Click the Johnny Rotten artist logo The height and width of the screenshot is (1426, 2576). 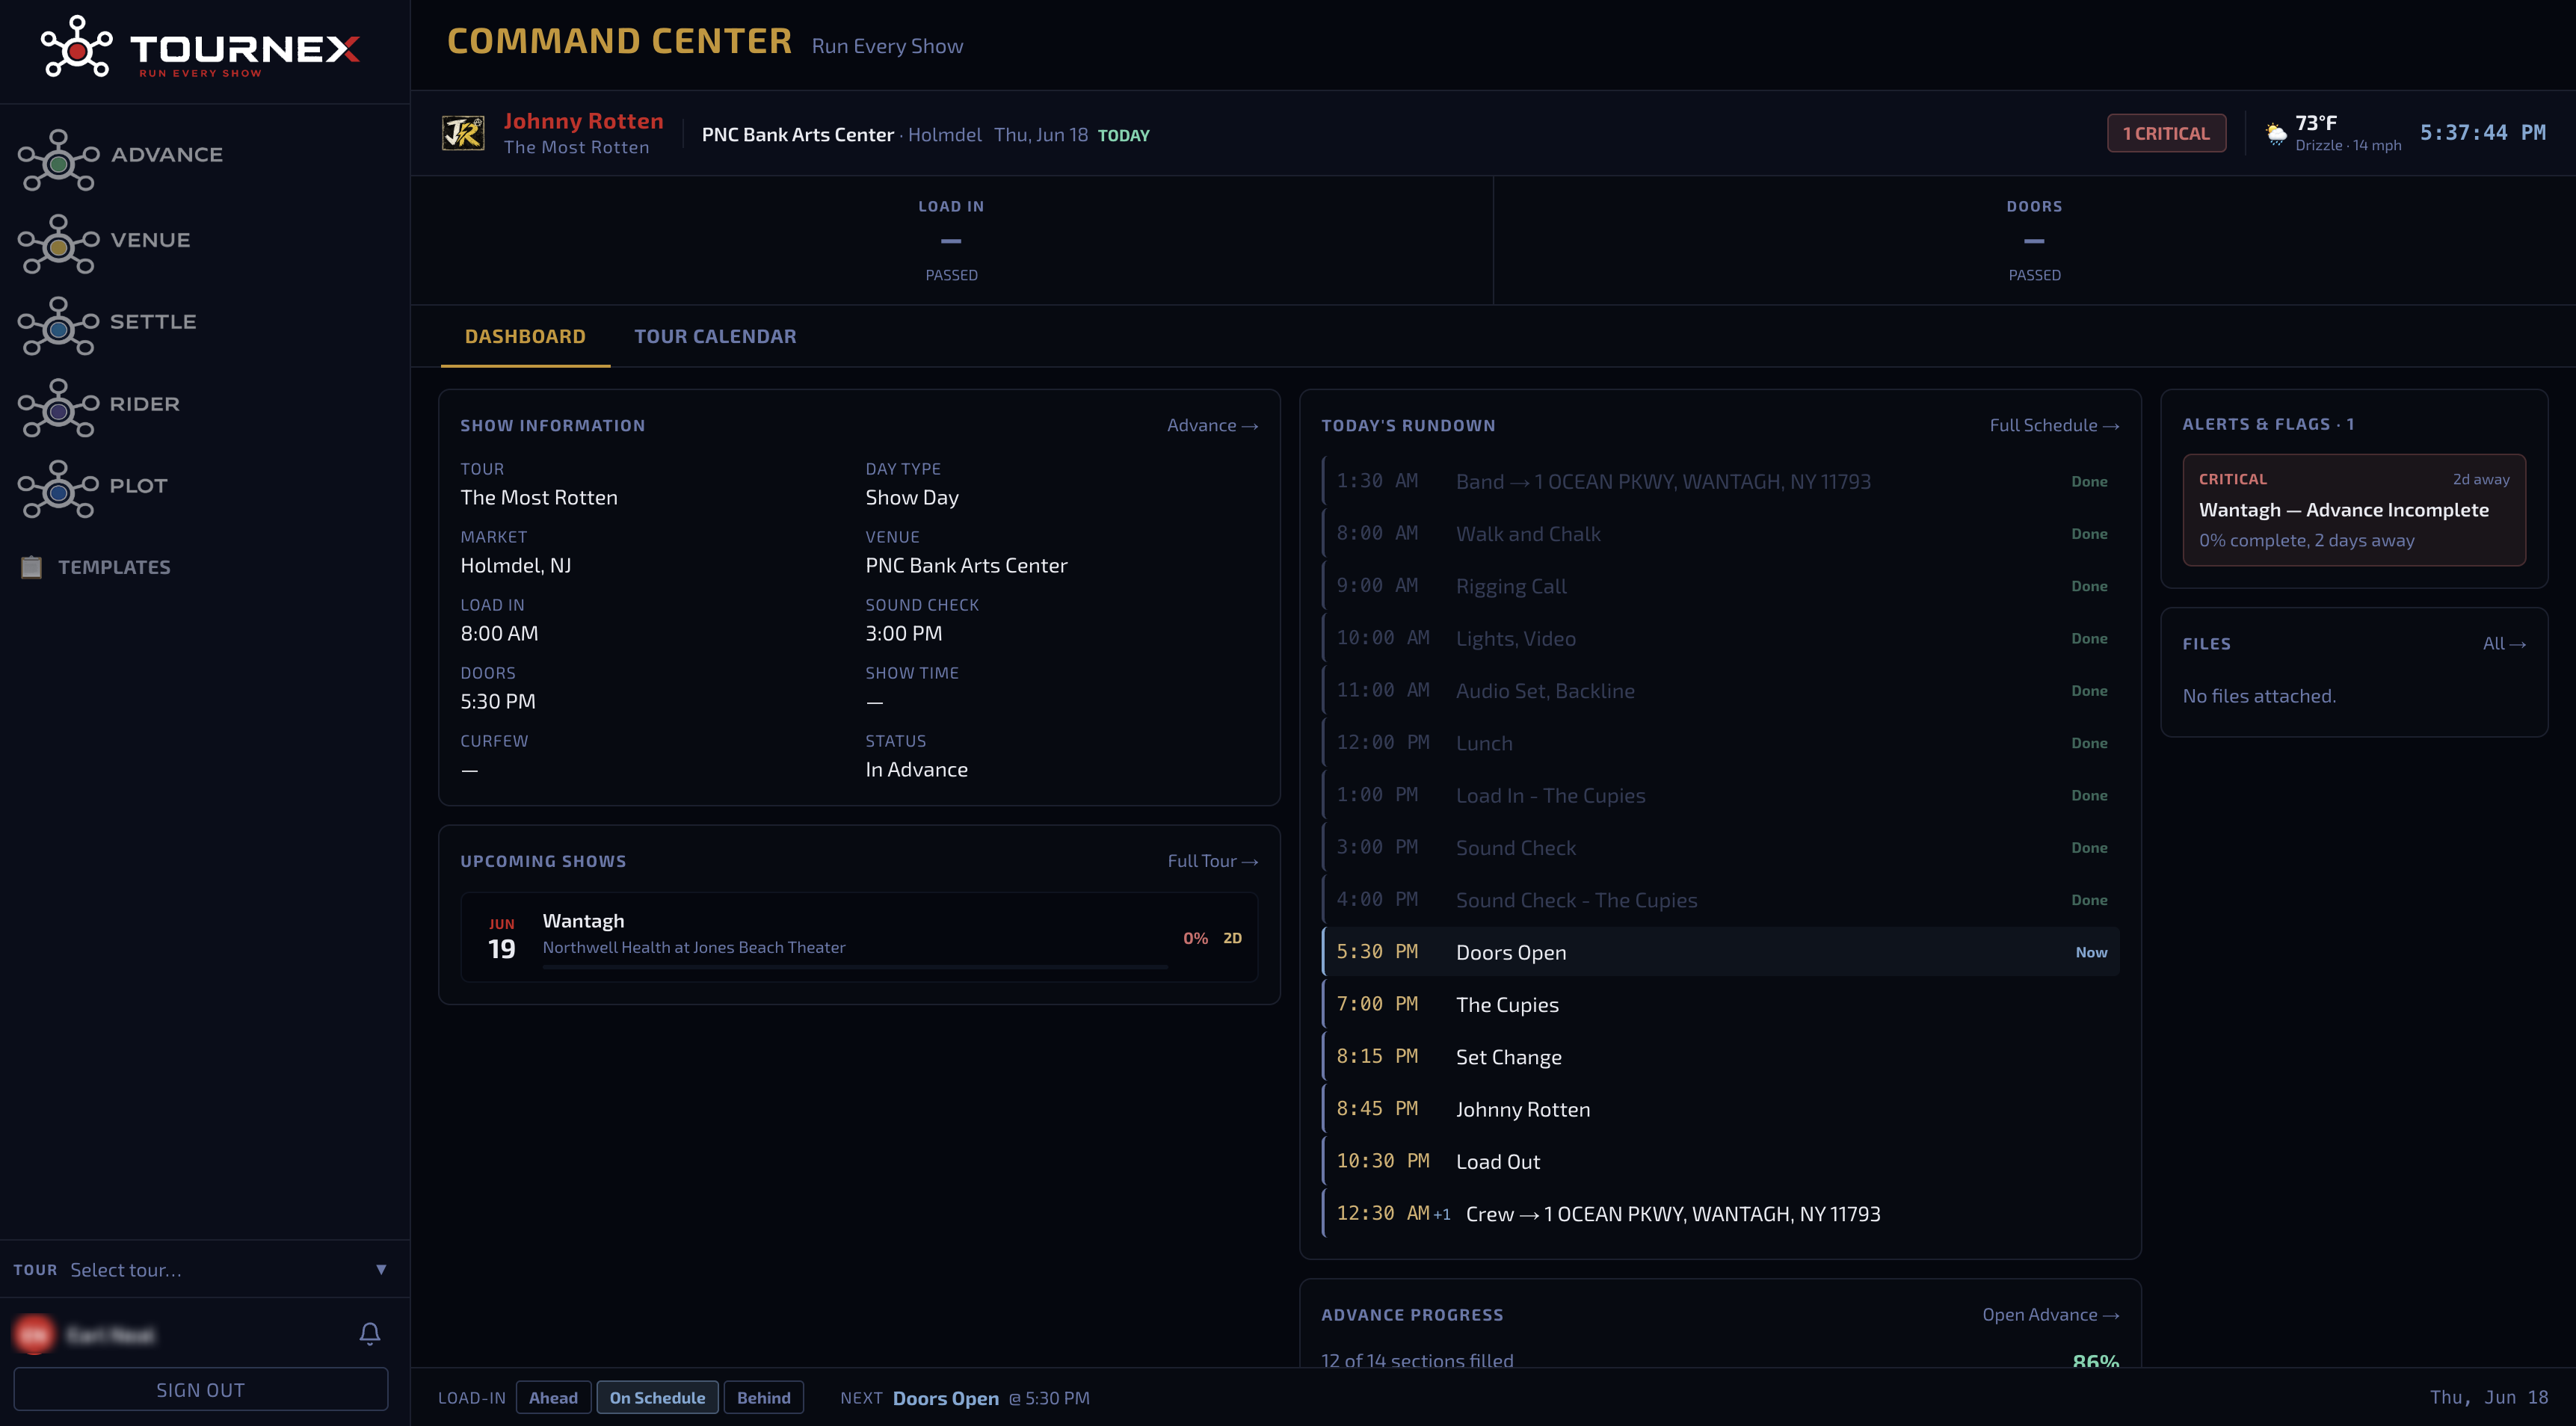[463, 133]
